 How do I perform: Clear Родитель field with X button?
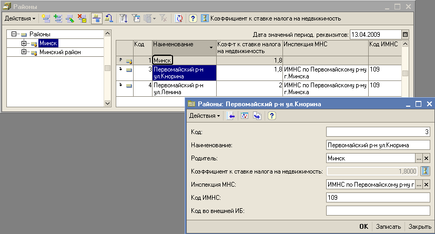coord(427,158)
